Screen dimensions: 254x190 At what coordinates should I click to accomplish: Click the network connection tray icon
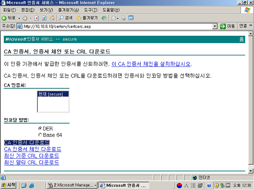coord(222,185)
